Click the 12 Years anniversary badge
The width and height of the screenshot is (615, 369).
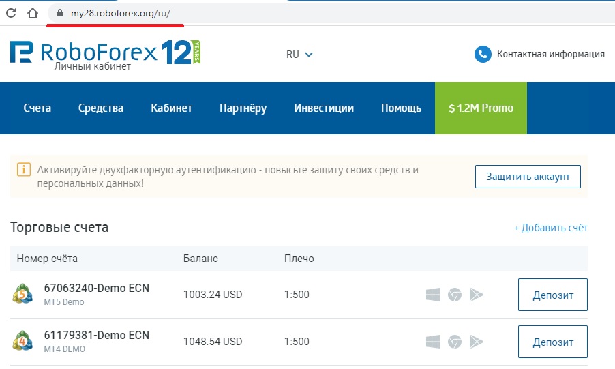coord(181,52)
